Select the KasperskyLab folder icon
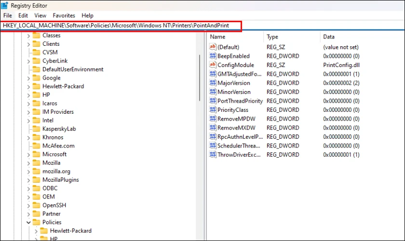The height and width of the screenshot is (241, 405). 37,129
